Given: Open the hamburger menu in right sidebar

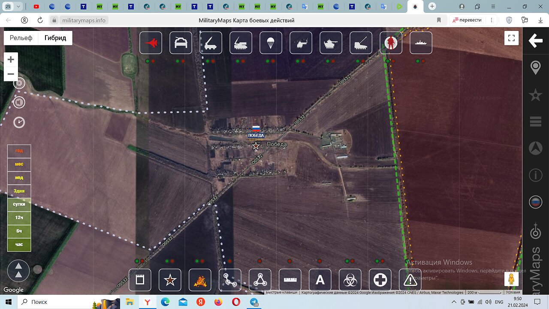Looking at the screenshot, I should [x=535, y=122].
